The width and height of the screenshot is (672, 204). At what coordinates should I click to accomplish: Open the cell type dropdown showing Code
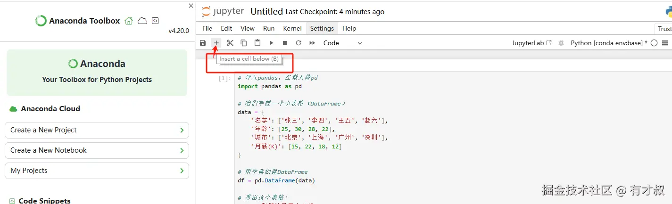[x=343, y=43]
